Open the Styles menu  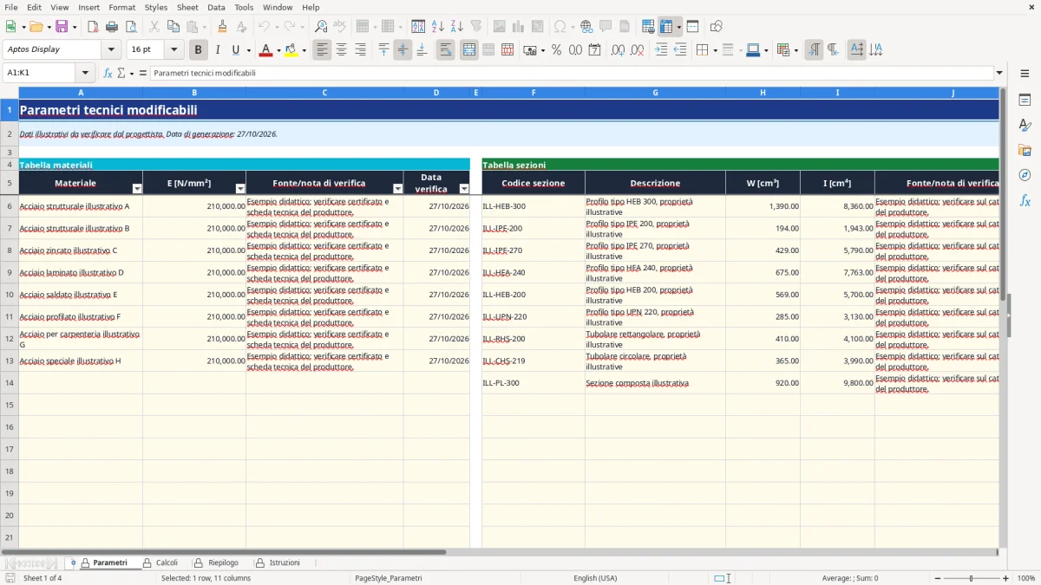coord(156,7)
